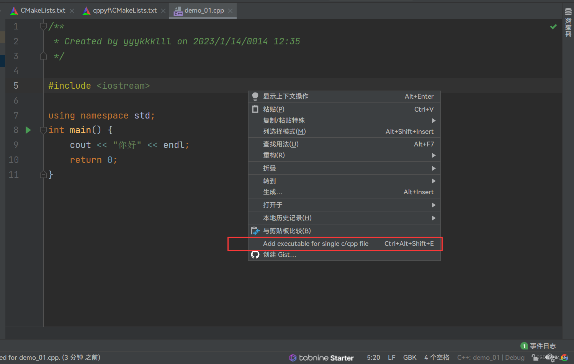Change the LF line separator setting

(391, 357)
